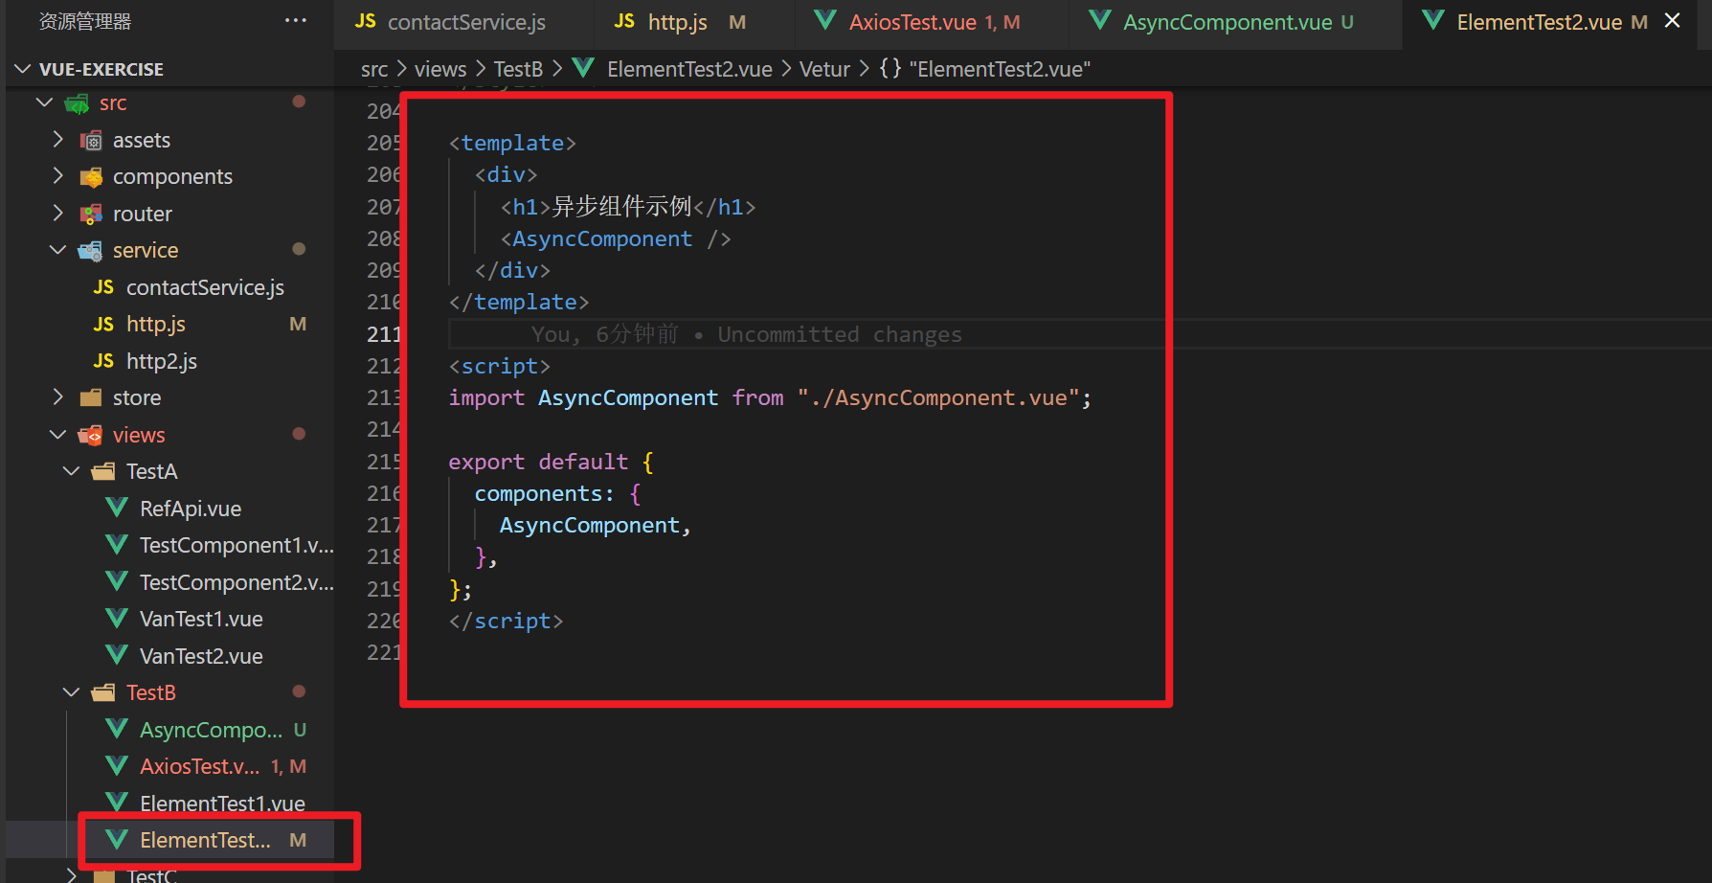Click src in the breadcrumb
1712x883 pixels.
pyautogui.click(x=374, y=69)
